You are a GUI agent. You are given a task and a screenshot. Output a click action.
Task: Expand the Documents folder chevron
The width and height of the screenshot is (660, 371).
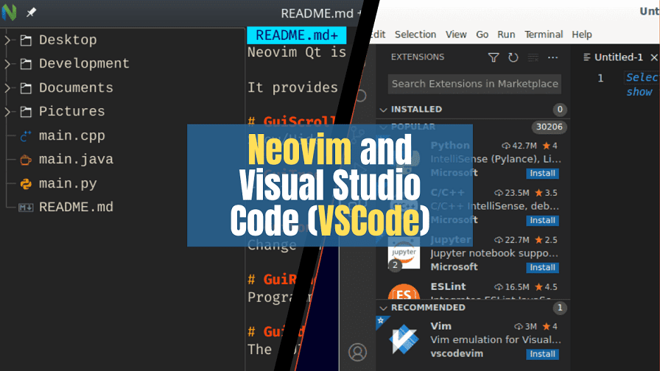click(7, 88)
